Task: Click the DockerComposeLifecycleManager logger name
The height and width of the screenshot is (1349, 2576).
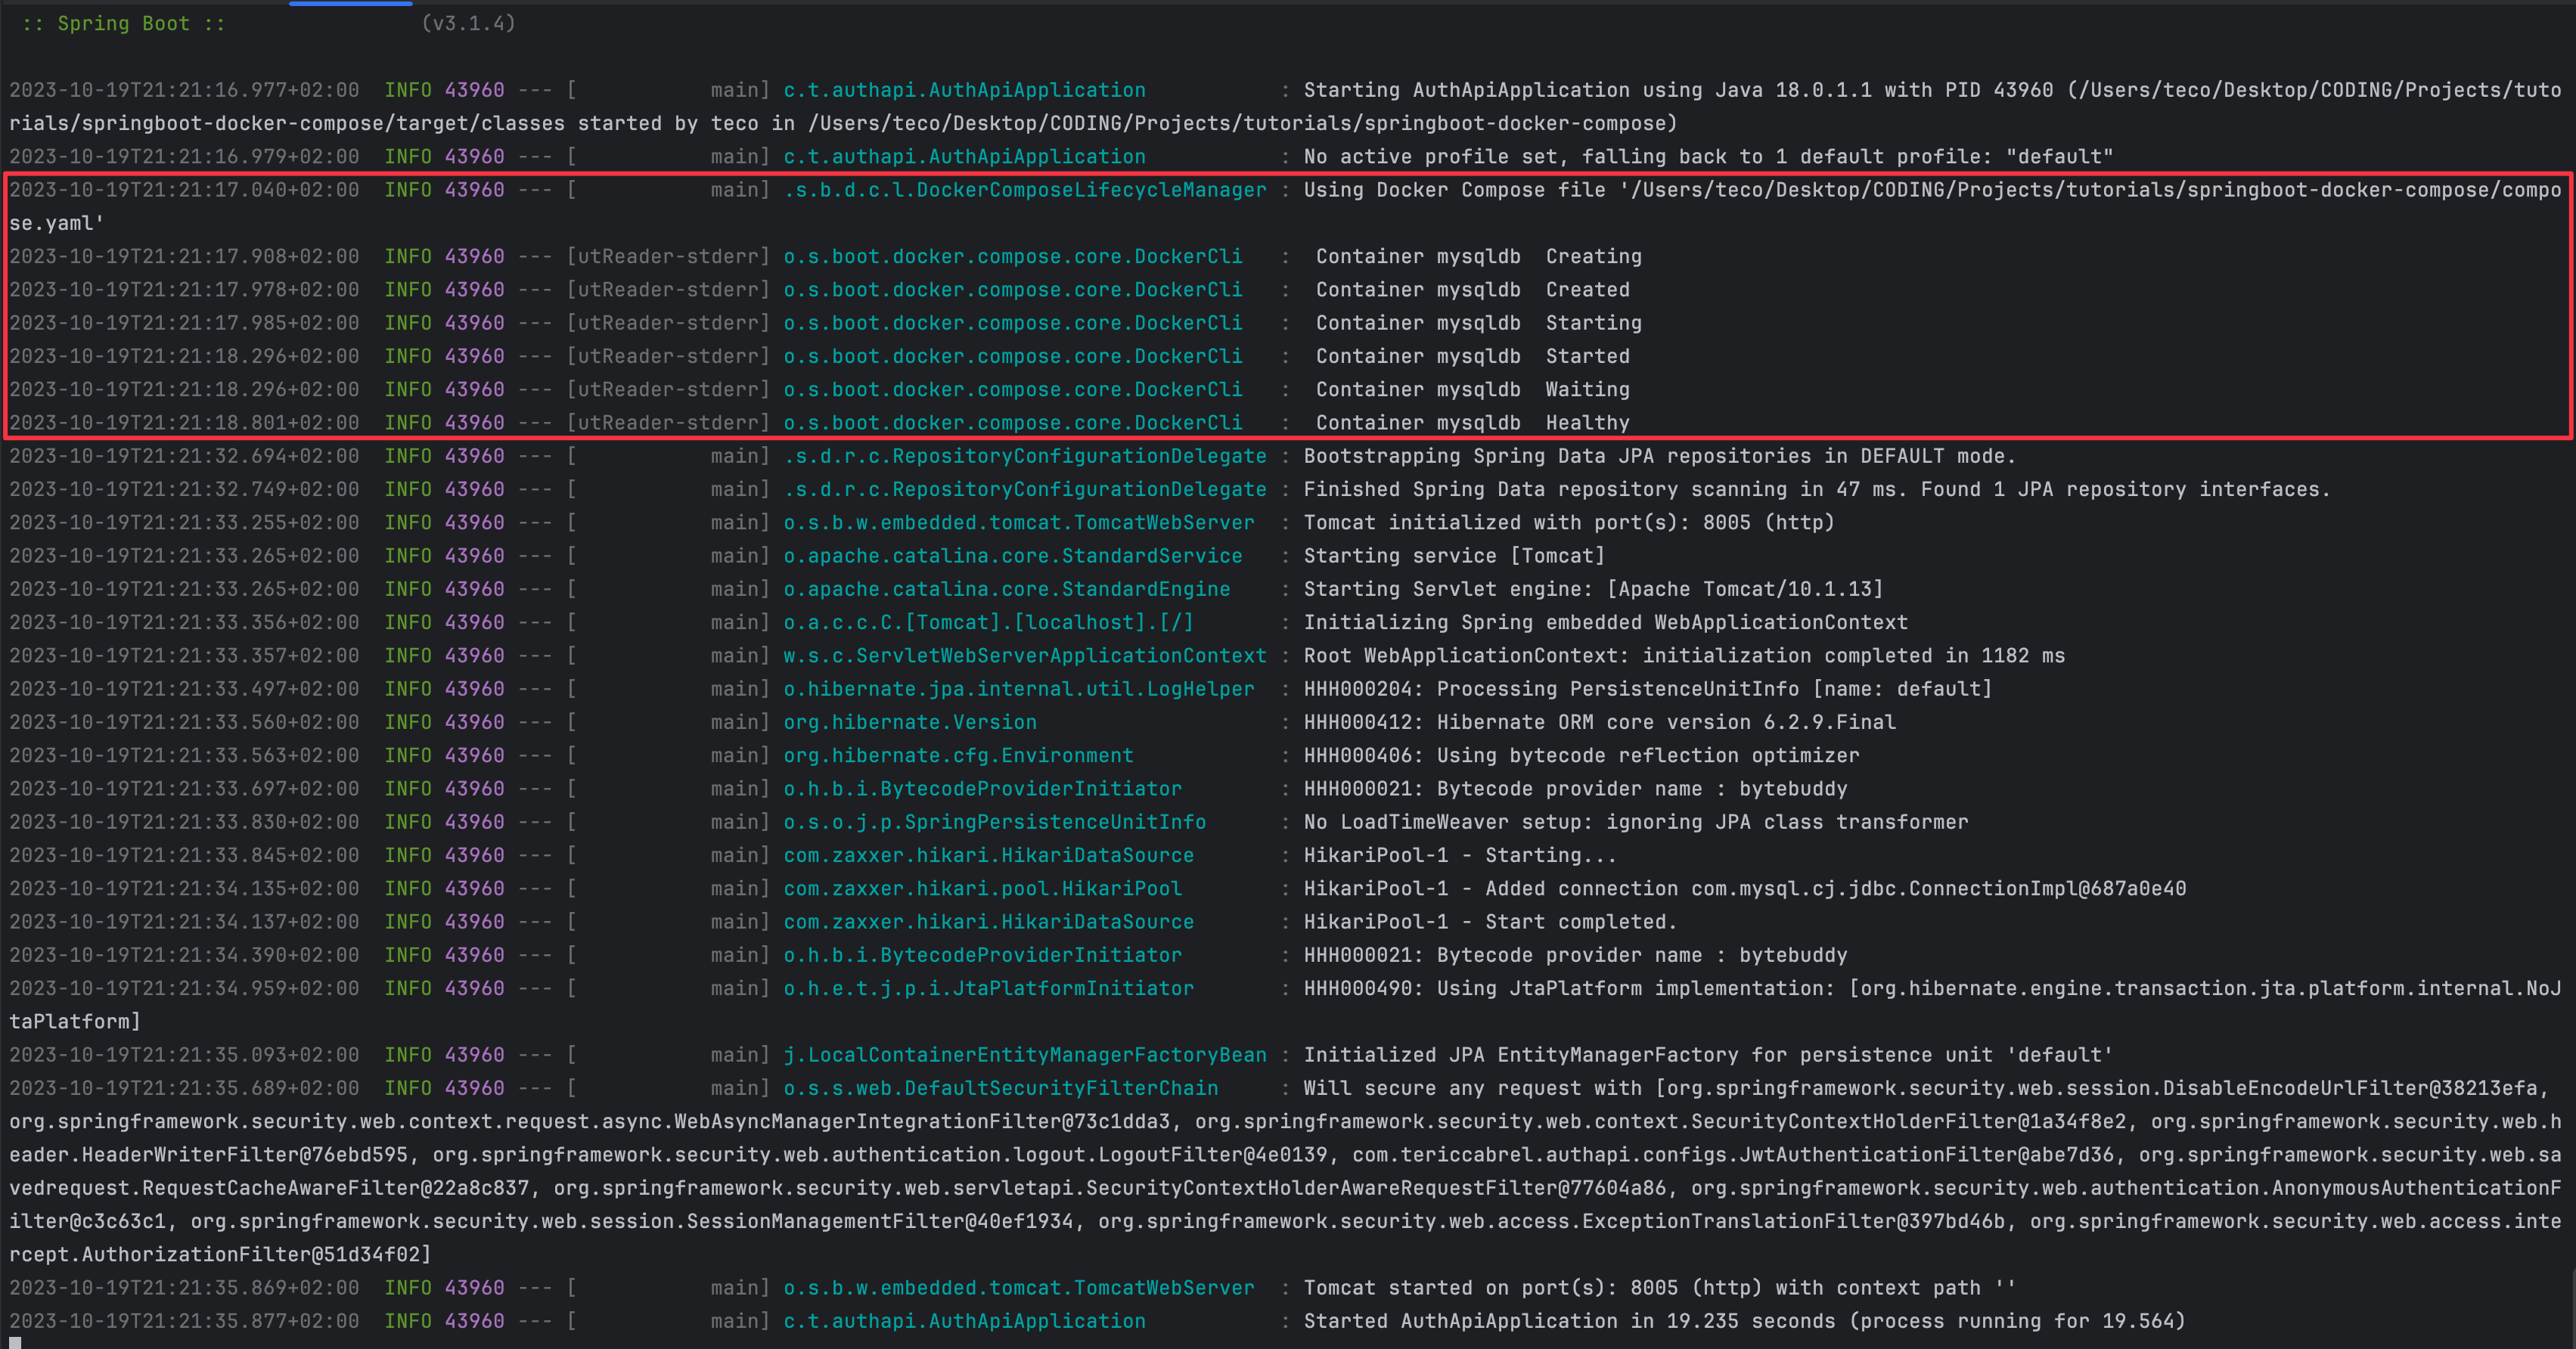Action: [x=1026, y=189]
